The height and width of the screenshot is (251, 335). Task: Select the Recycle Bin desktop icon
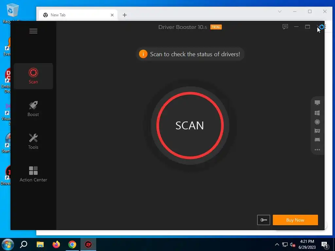[12, 13]
